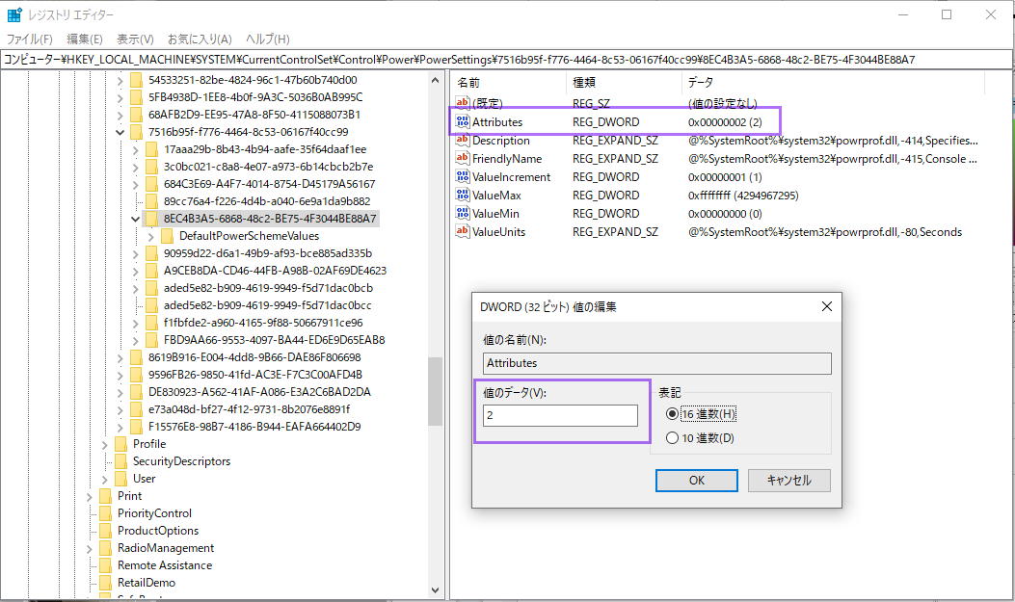Click the DefaultPowerSchemeValues folder icon
The image size is (1015, 602).
point(167,236)
